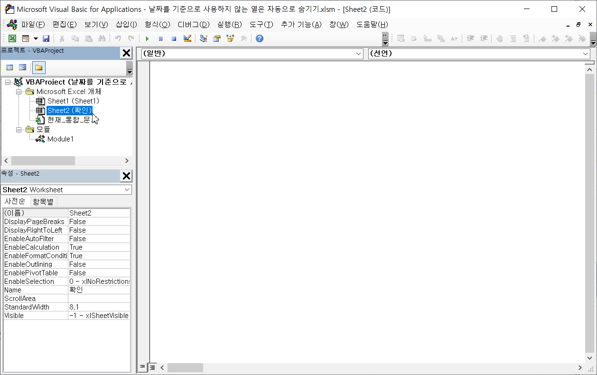
Task: Close the Properties Sheet2 panel
Action: 126,176
